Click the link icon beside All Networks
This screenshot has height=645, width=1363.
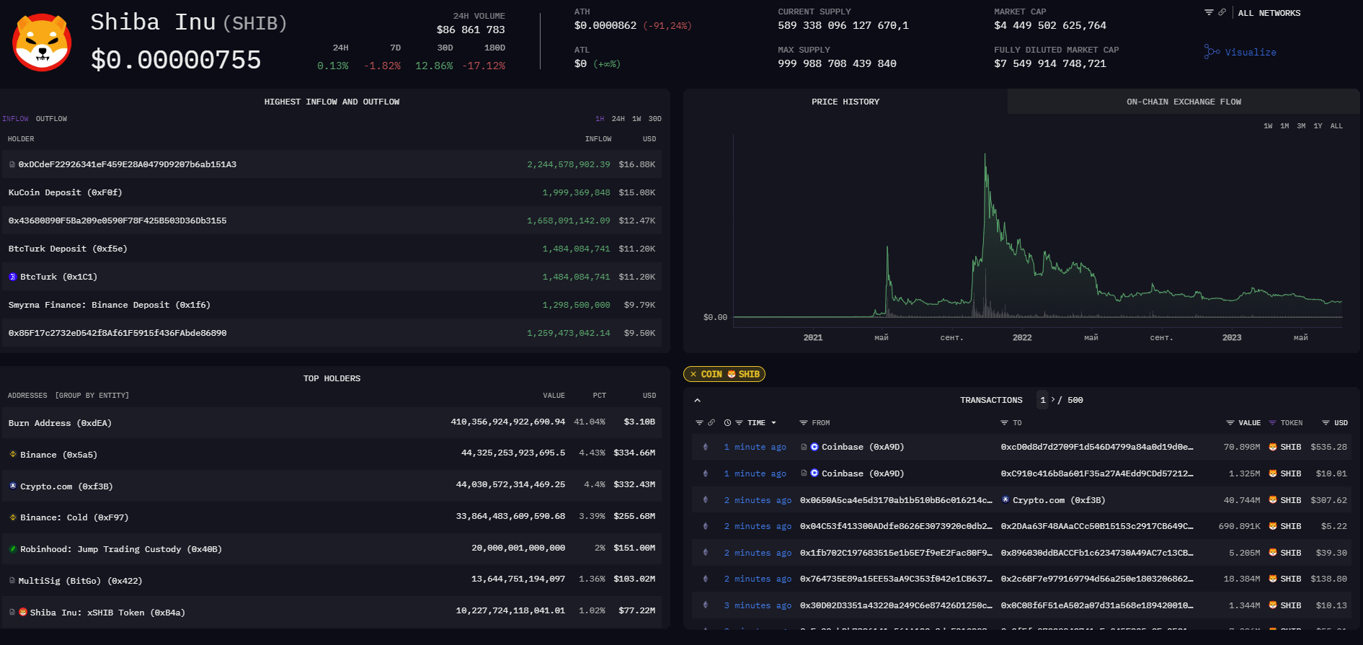tap(1222, 12)
